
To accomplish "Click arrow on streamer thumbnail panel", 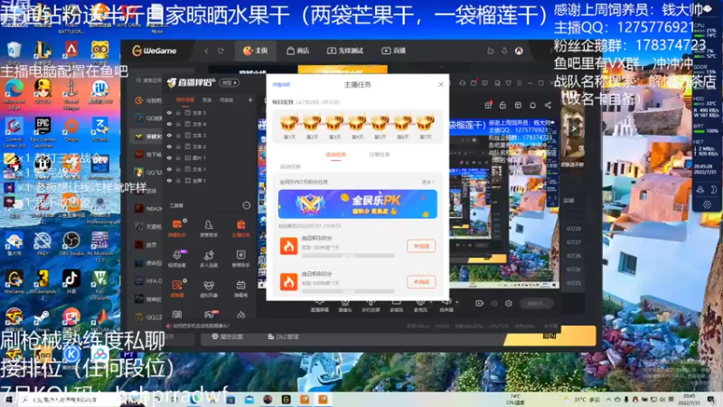I will 574,128.
